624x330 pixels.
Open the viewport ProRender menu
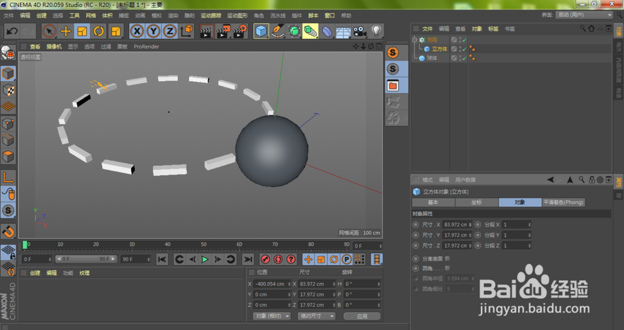pyautogui.click(x=146, y=47)
